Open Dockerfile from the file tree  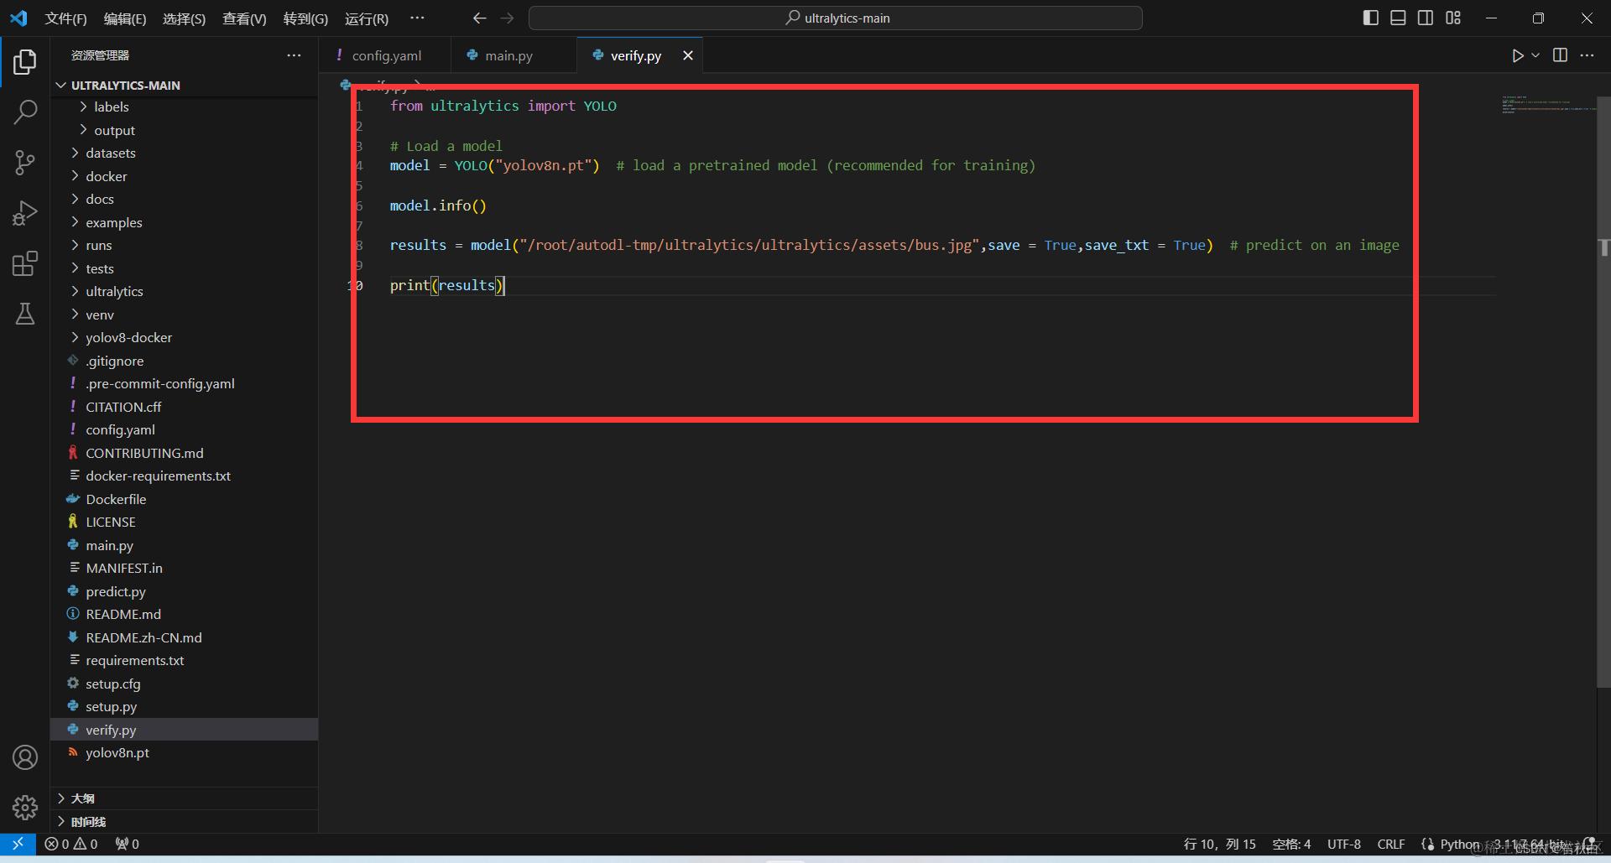coord(184,500)
